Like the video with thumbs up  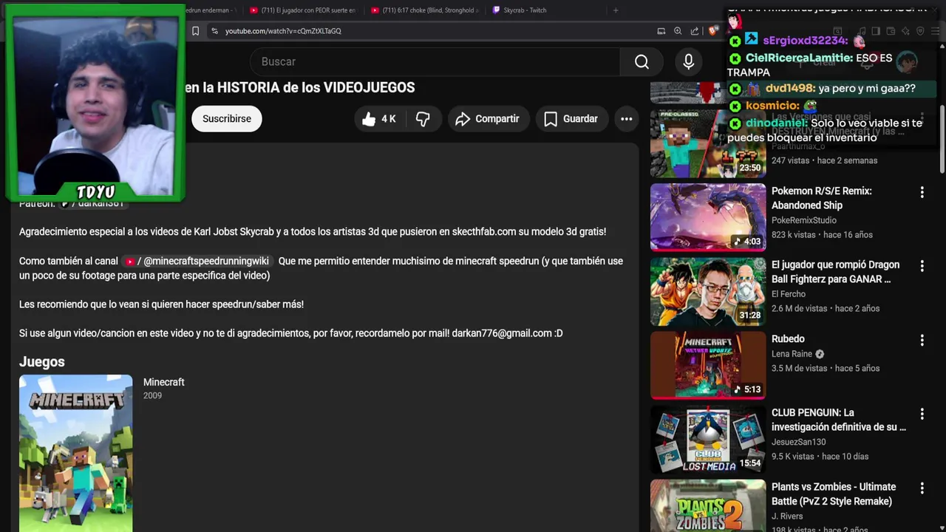tap(379, 119)
